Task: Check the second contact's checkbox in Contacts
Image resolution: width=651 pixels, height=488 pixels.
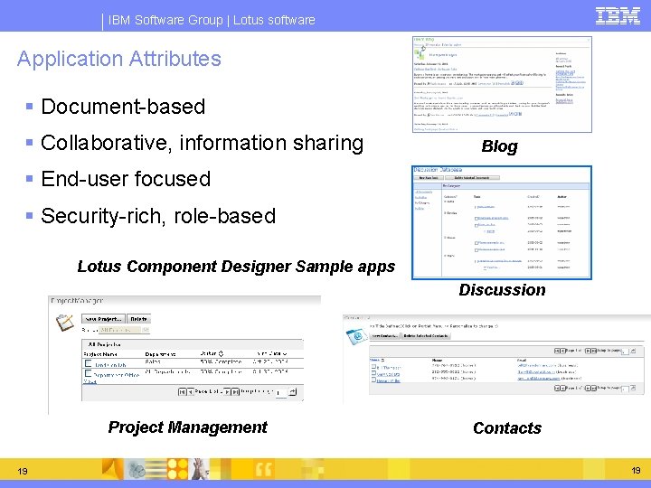Action: click(x=373, y=372)
